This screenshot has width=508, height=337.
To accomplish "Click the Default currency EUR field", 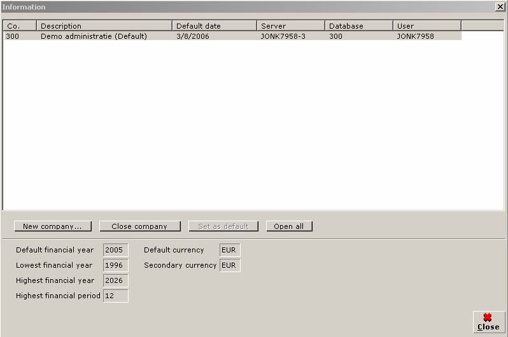I will coord(230,250).
